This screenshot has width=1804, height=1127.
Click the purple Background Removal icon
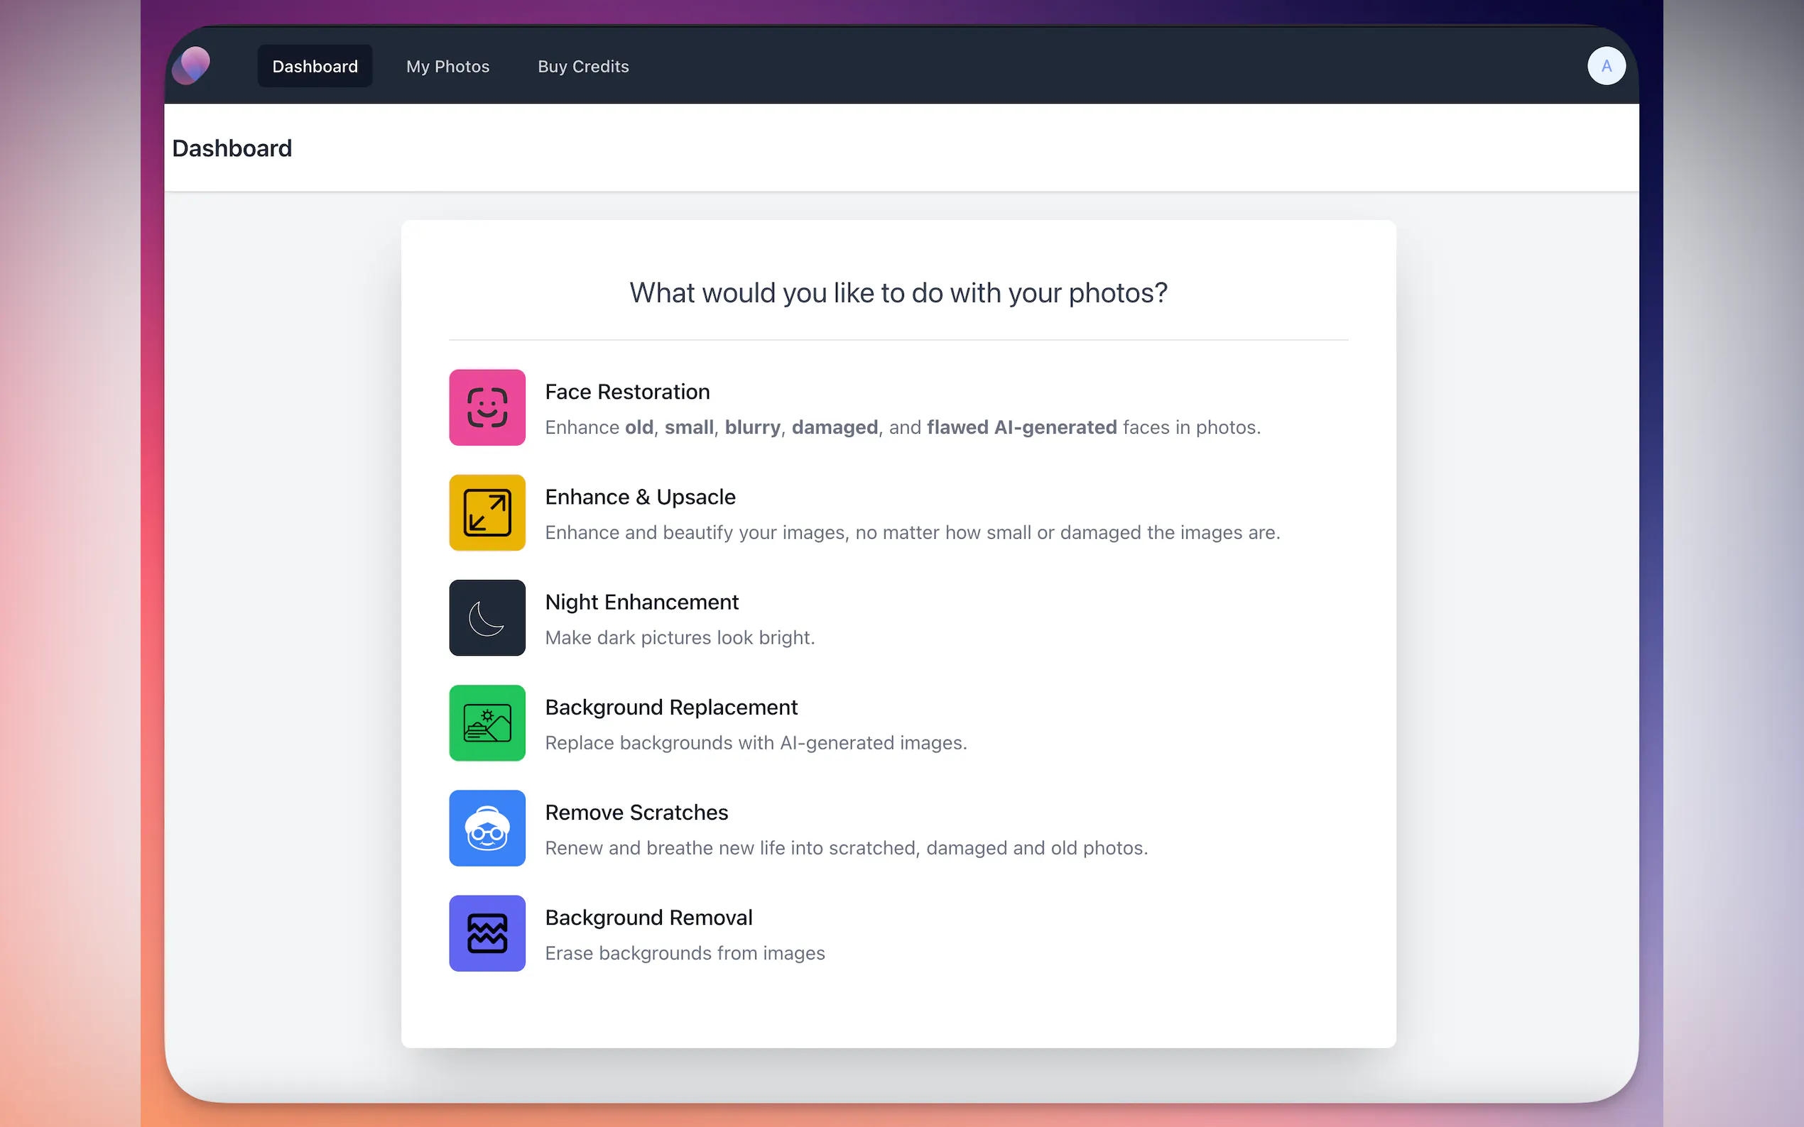pos(487,933)
